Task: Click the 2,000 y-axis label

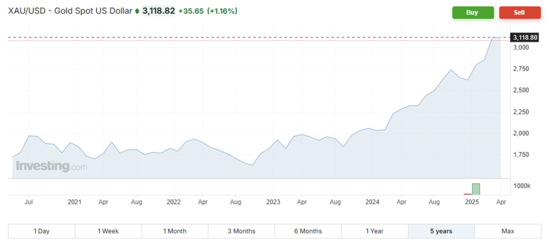Action: [x=522, y=134]
